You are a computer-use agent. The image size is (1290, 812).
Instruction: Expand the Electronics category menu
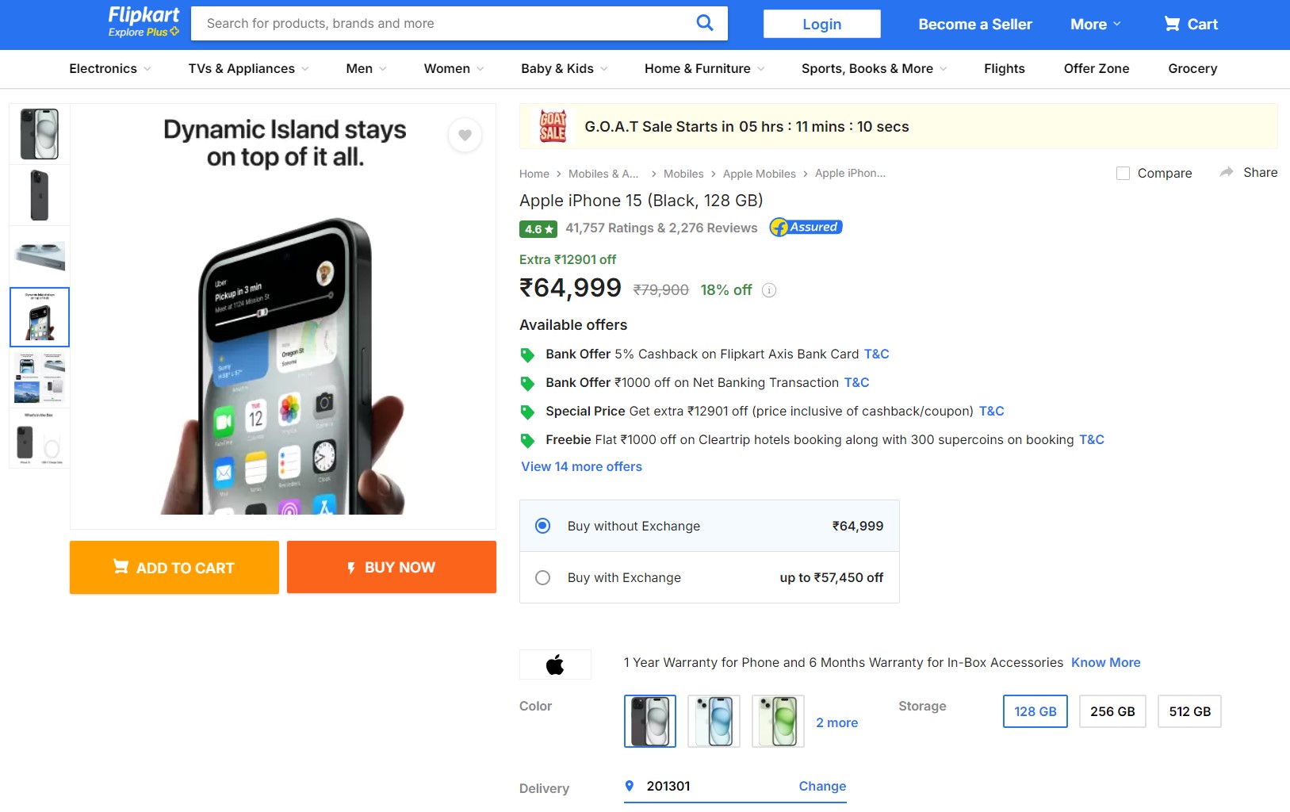pos(109,69)
